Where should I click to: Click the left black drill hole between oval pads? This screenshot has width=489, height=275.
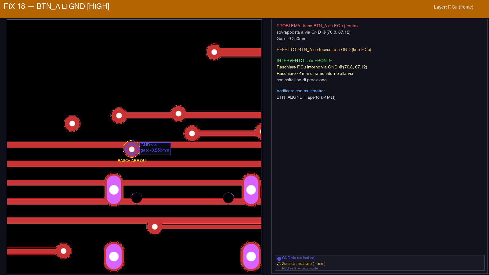click(x=137, y=198)
